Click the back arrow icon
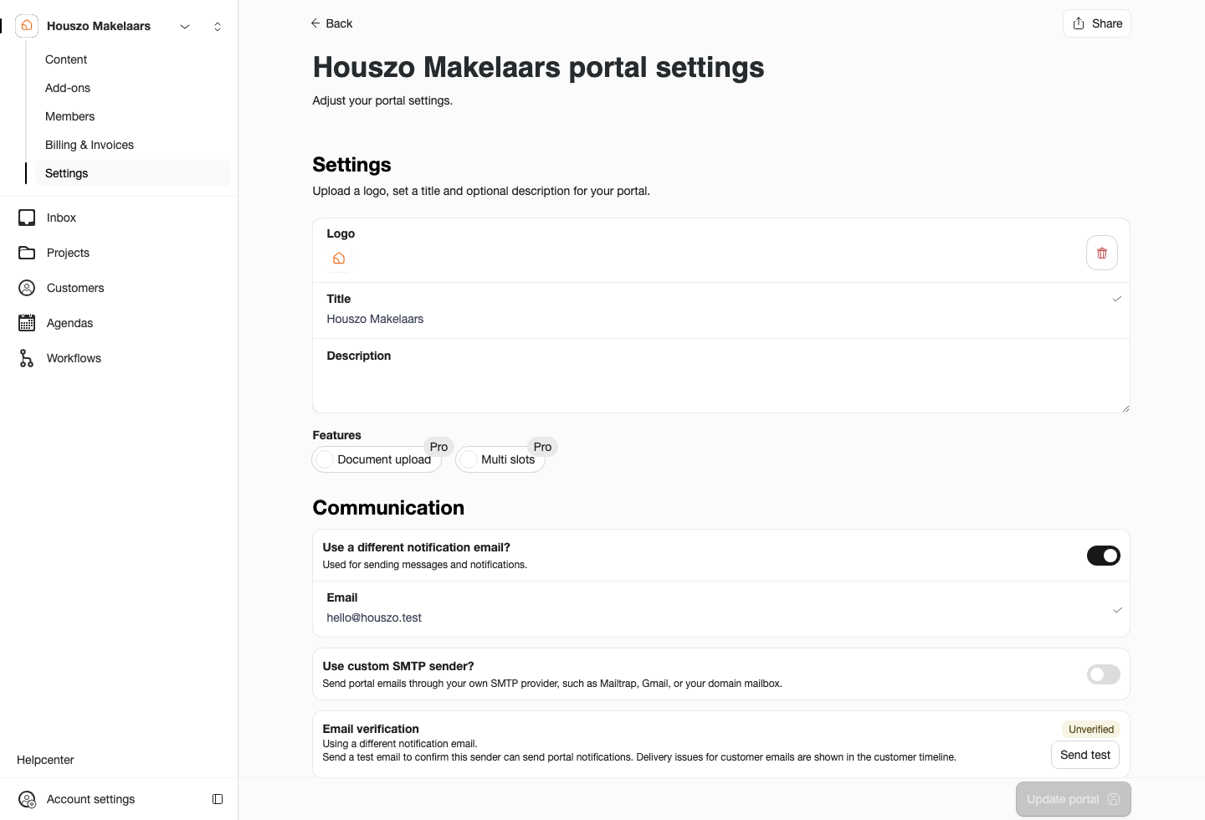 (x=315, y=23)
